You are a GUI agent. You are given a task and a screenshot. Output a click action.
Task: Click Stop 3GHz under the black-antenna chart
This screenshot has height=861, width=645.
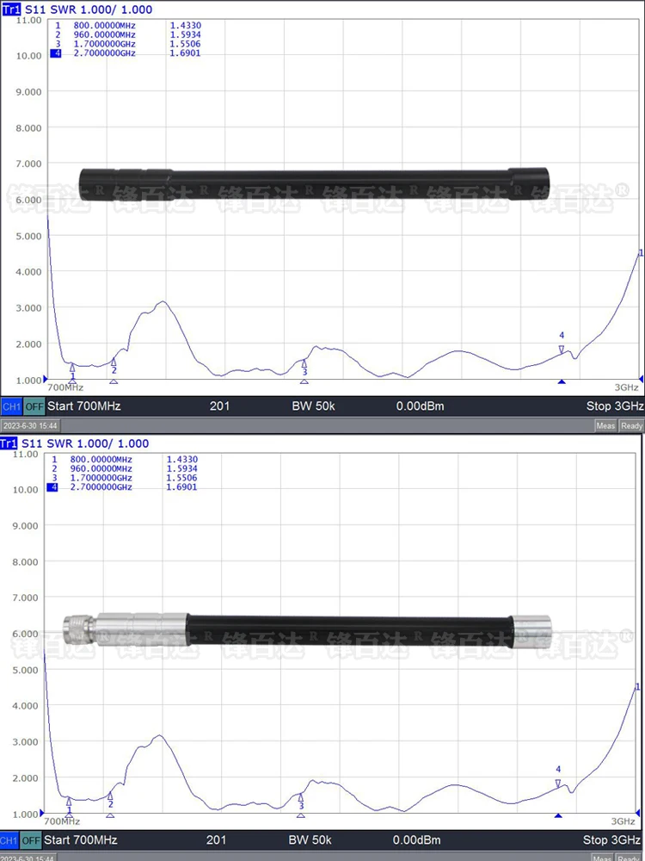point(615,406)
